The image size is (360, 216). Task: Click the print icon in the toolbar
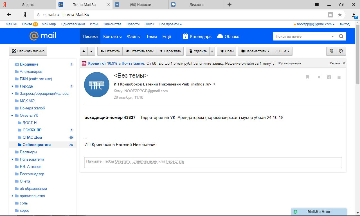click(331, 51)
